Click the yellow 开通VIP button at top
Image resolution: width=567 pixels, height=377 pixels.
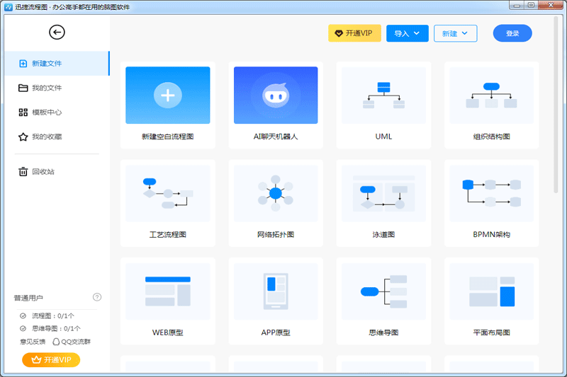(x=354, y=33)
